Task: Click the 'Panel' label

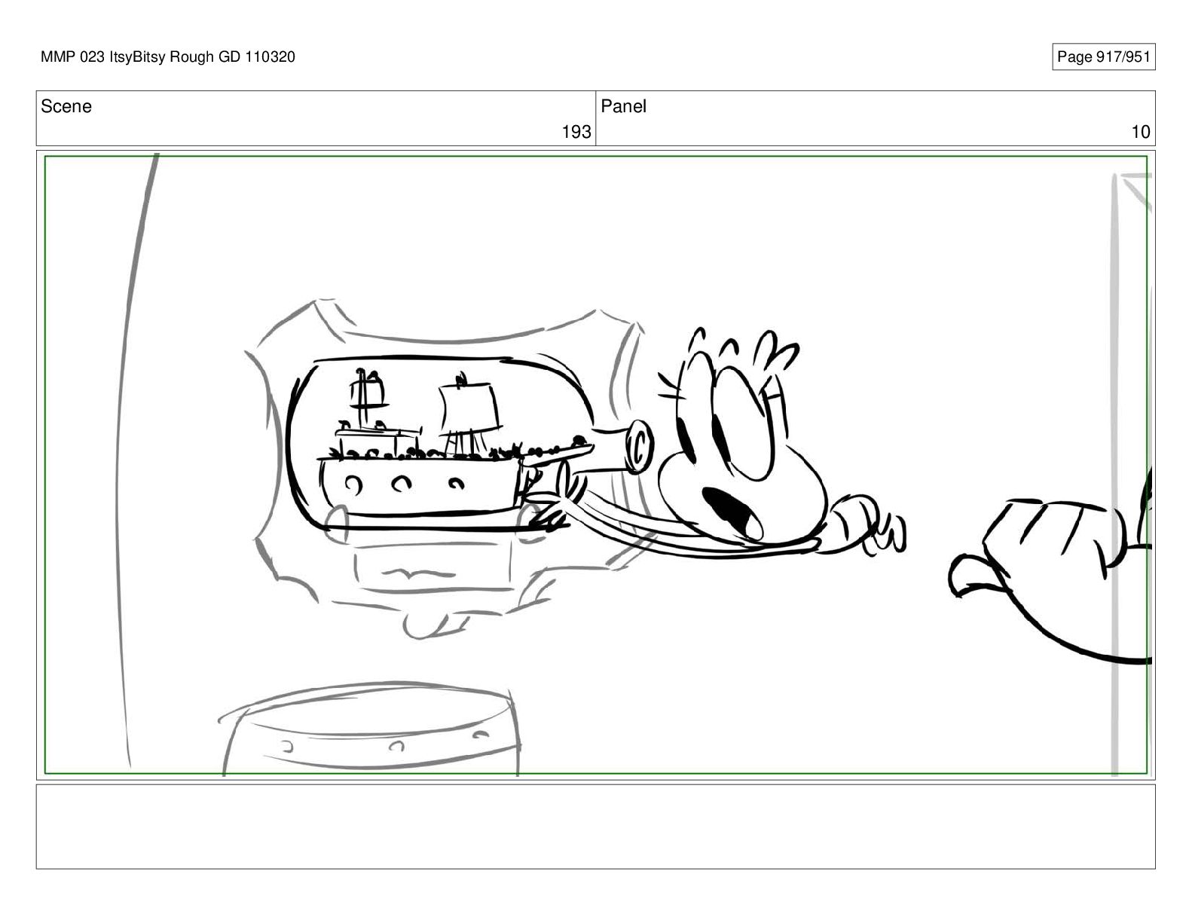Action: (623, 106)
